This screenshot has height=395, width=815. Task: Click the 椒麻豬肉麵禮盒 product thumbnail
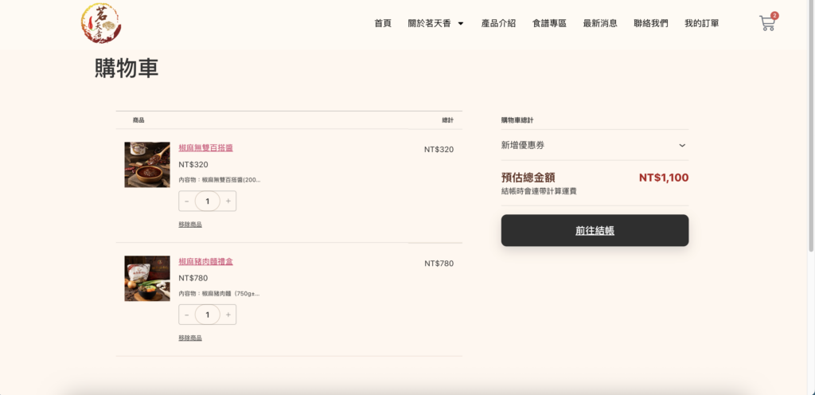point(147,279)
